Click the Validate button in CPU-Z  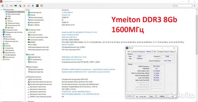pos(162,96)
